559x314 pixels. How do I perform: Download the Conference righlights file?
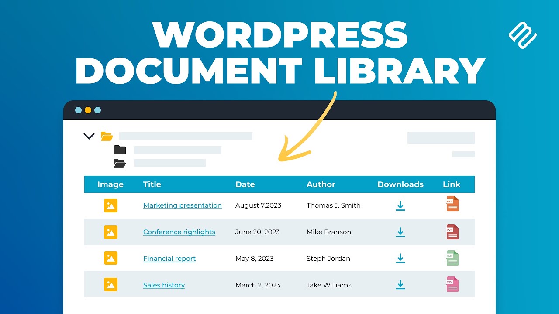(x=400, y=232)
